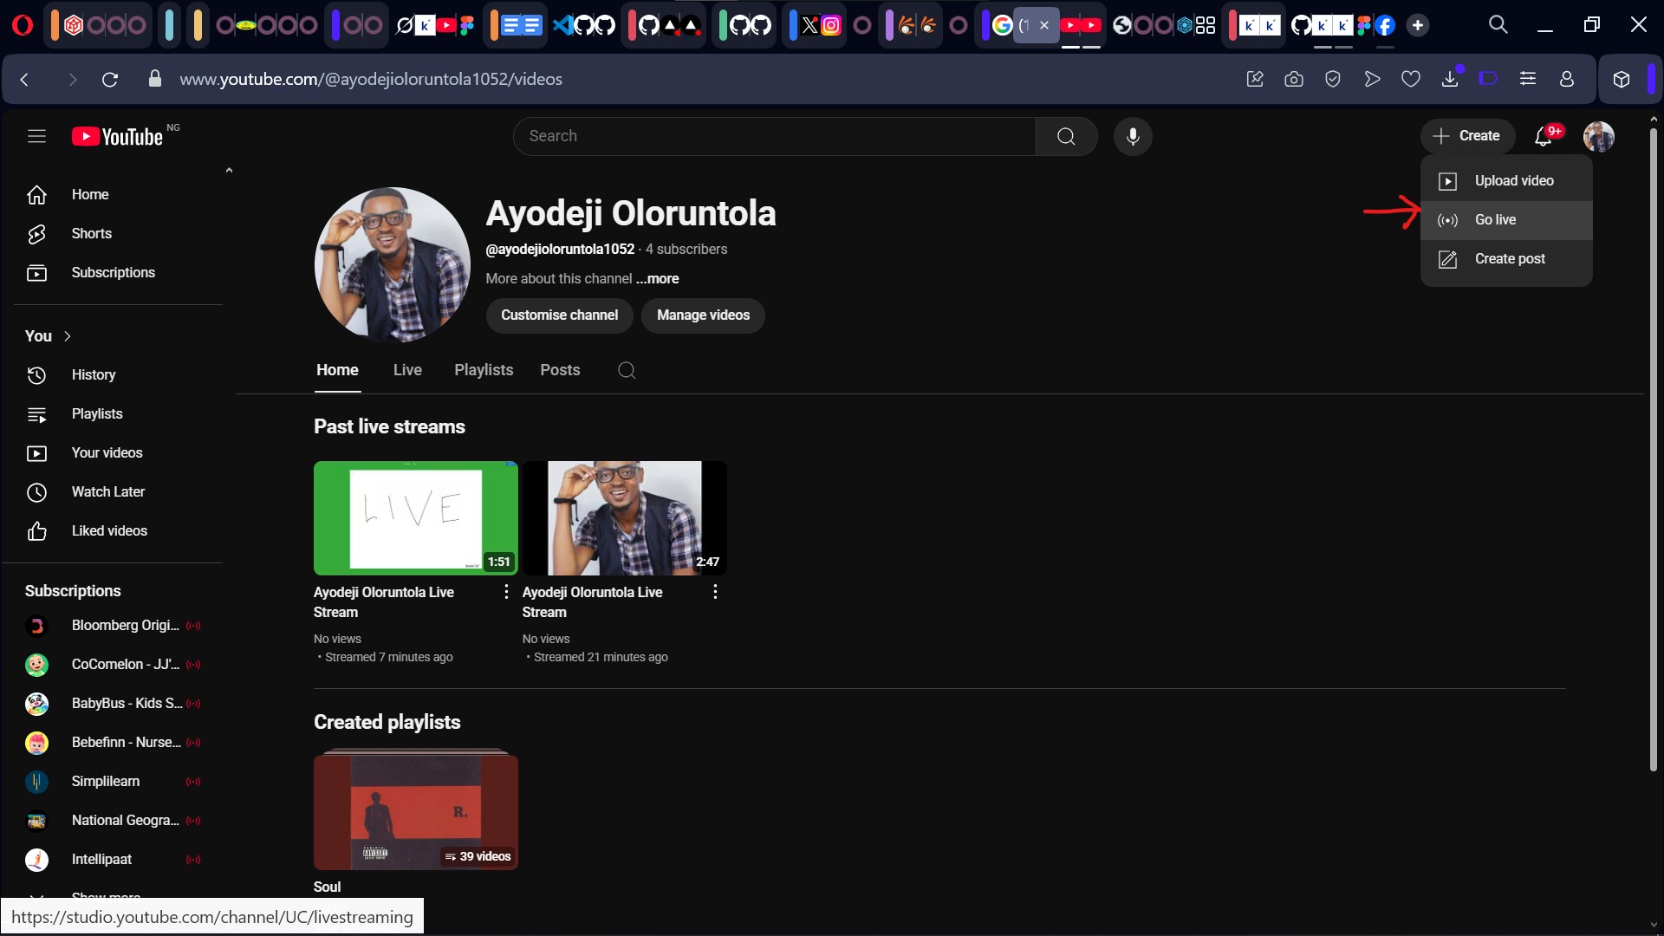Click the Customise channel button
The width and height of the screenshot is (1664, 936).
pyautogui.click(x=559, y=315)
